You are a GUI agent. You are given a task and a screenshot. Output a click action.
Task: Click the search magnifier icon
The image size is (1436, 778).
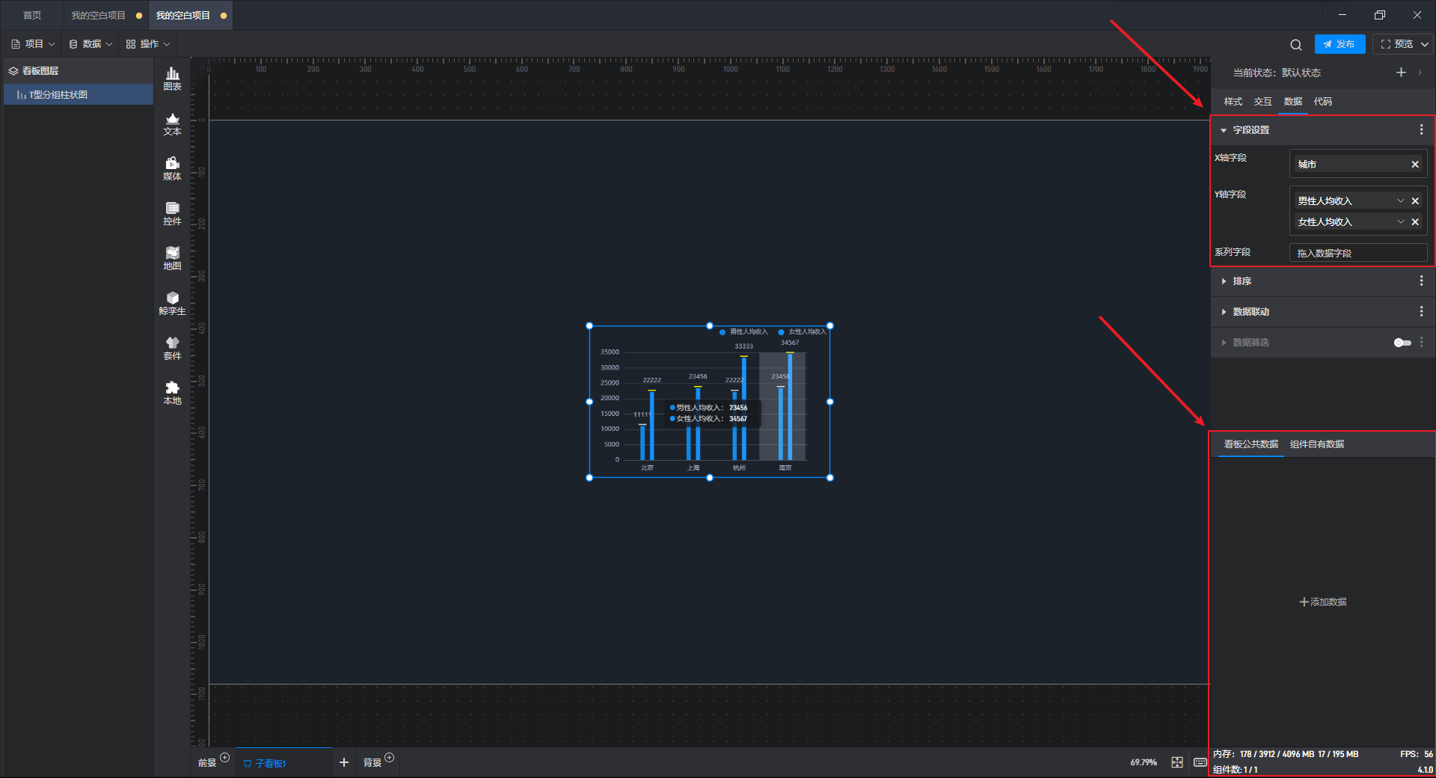coord(1295,45)
